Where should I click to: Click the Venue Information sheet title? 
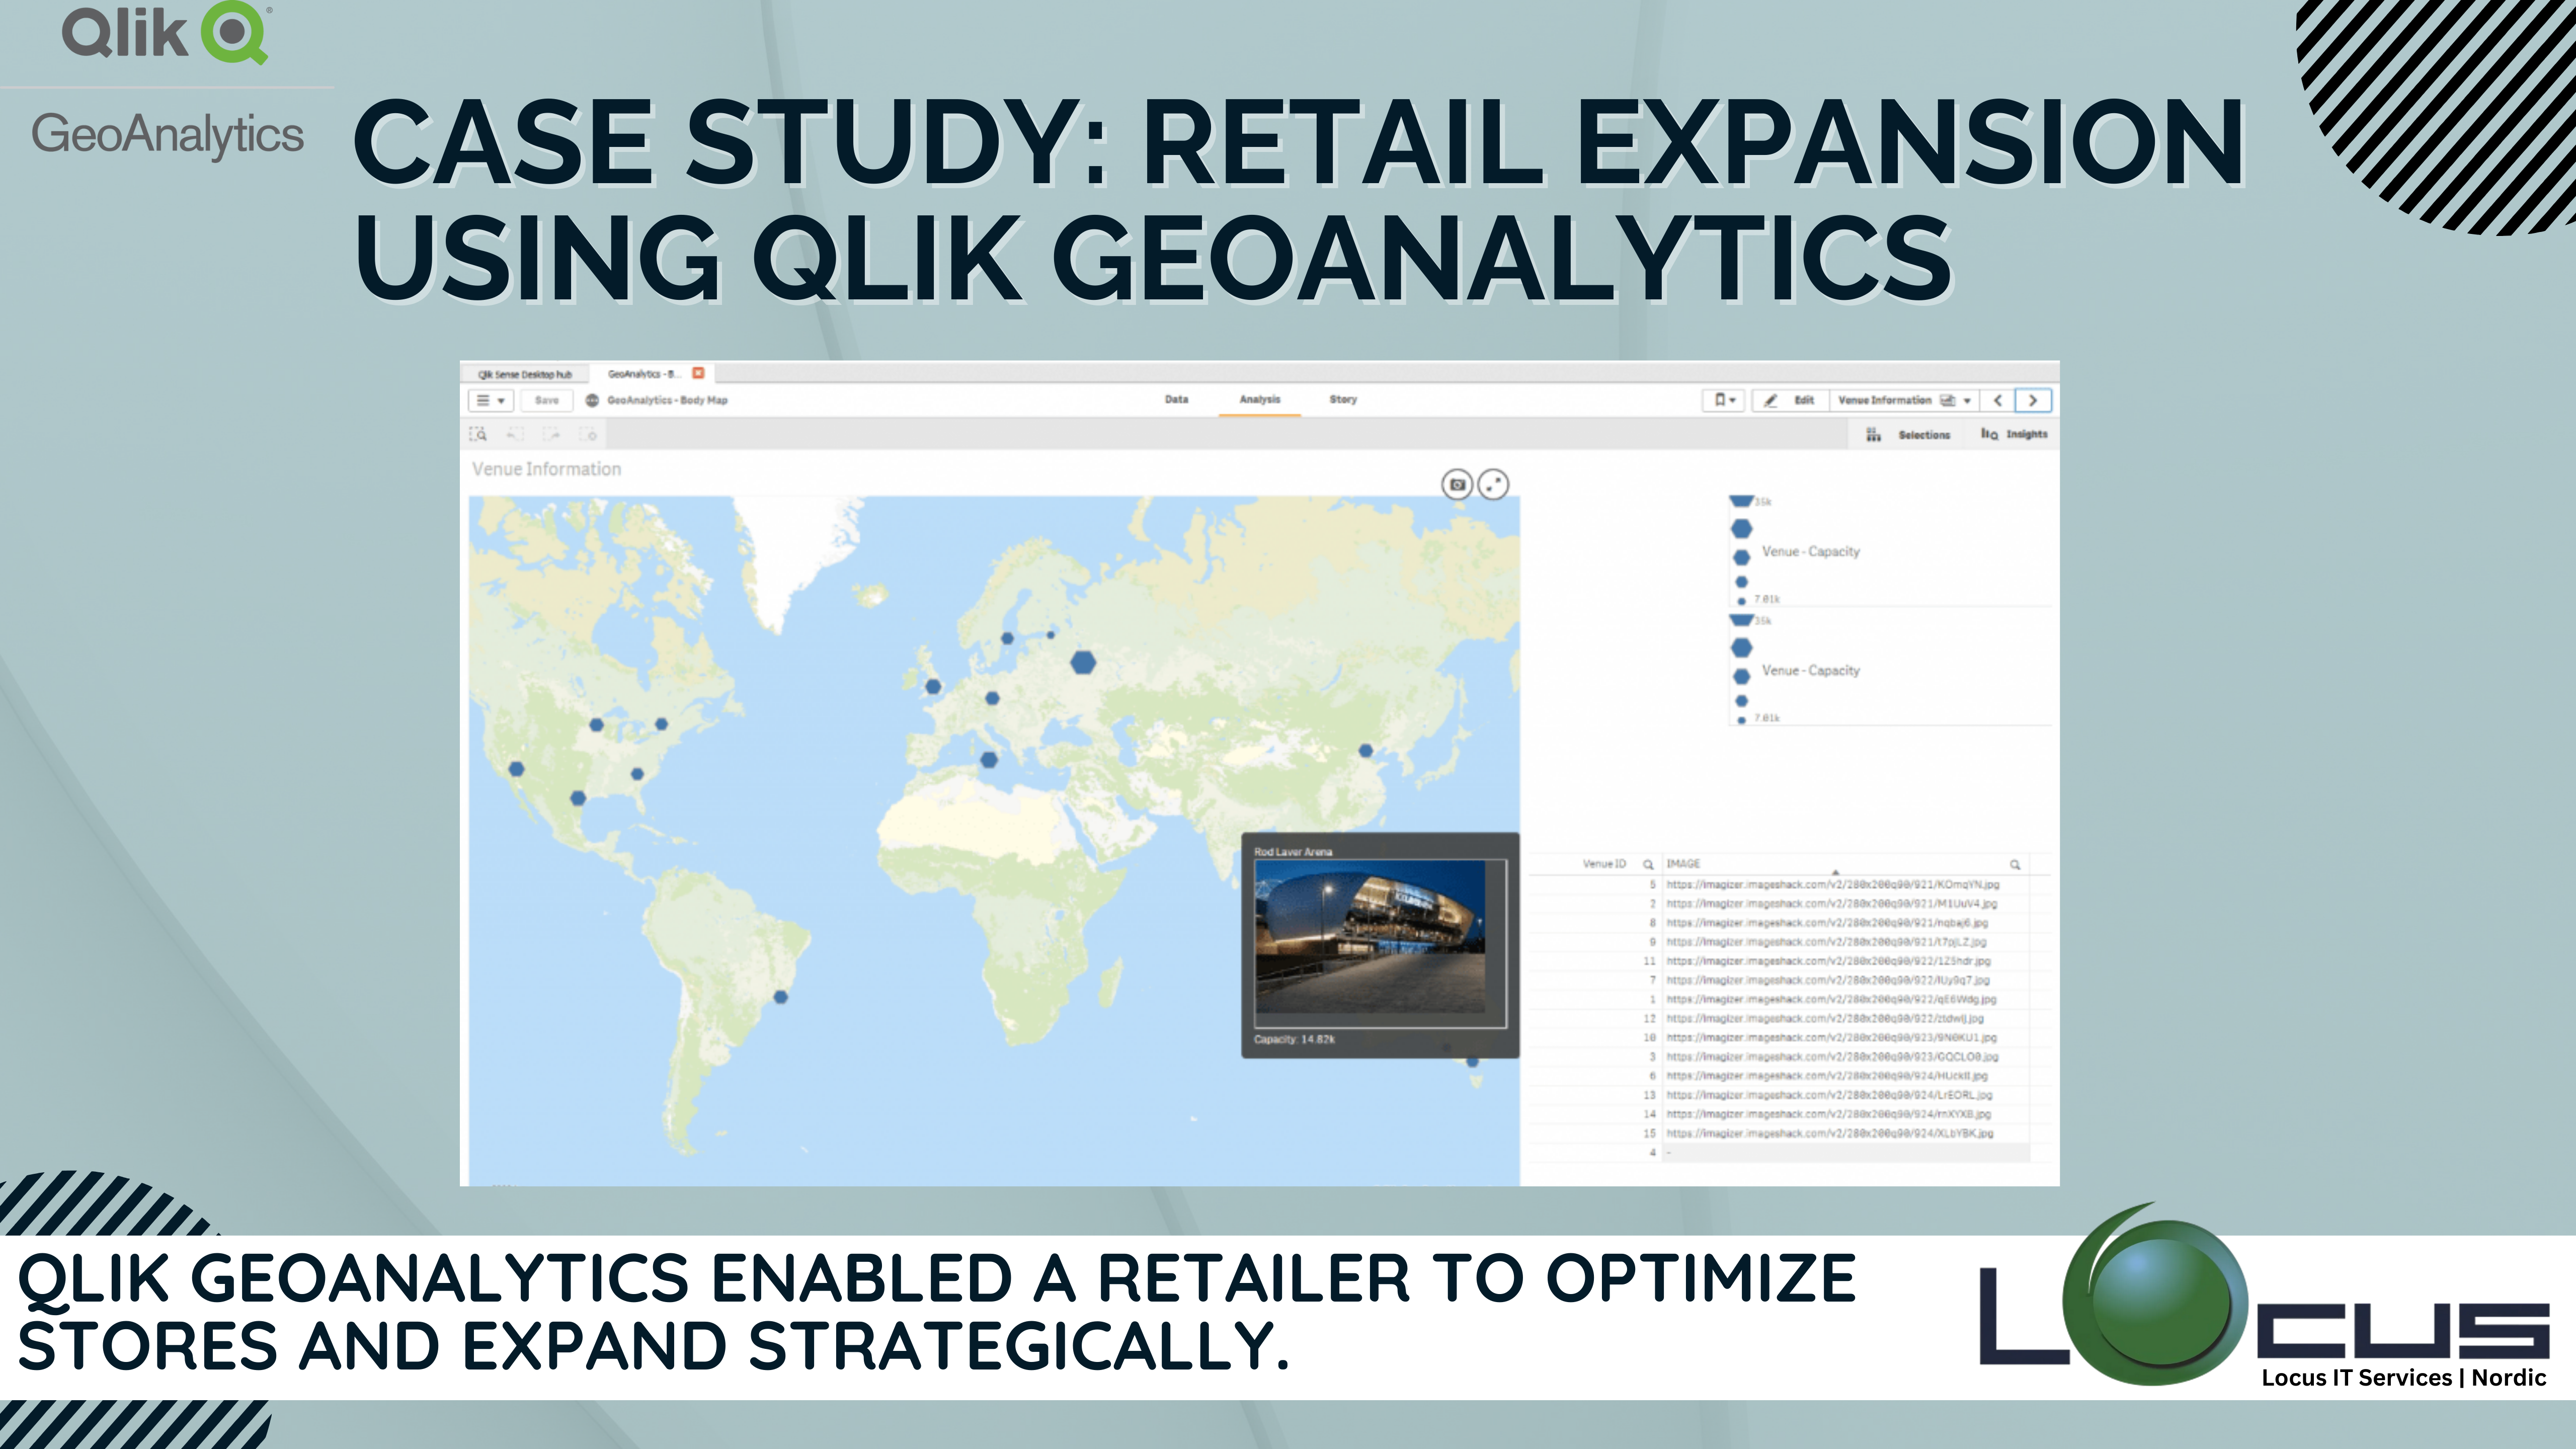pos(546,469)
